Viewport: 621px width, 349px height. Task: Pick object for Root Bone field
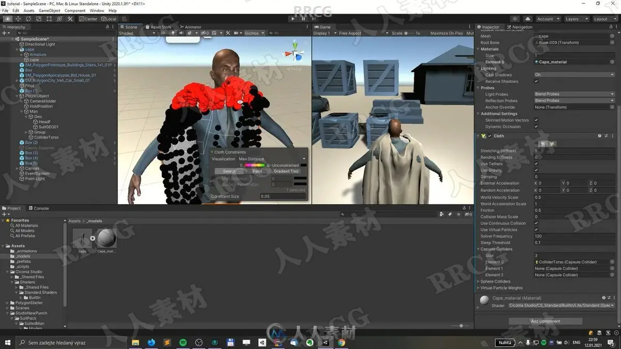coord(612,42)
